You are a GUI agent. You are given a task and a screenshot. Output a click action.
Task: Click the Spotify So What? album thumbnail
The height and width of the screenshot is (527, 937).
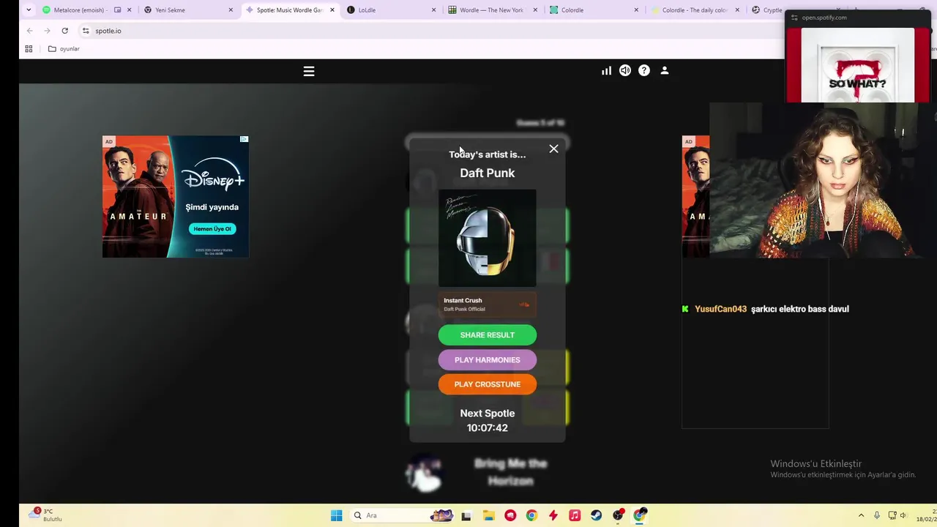(x=857, y=65)
